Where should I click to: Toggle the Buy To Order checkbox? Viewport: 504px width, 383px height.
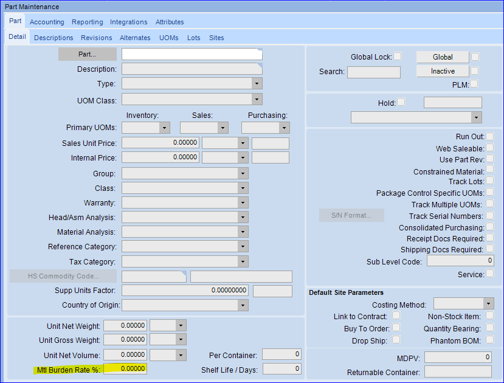point(396,328)
